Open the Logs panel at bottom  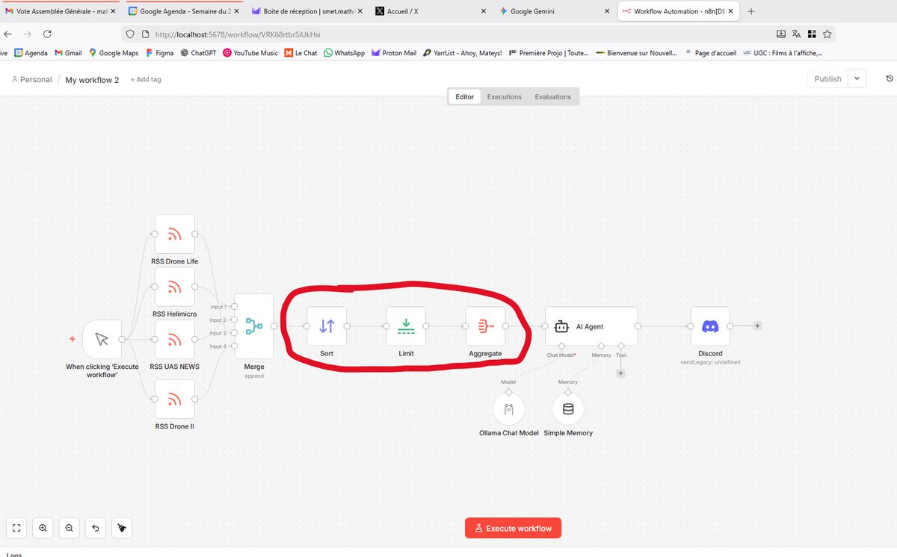coord(13,554)
